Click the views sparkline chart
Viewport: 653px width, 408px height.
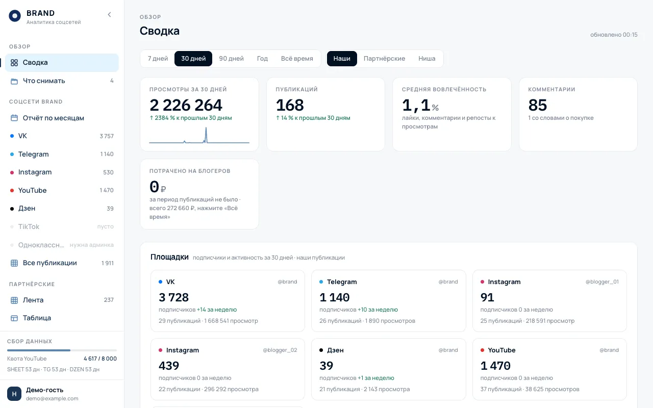coord(199,135)
